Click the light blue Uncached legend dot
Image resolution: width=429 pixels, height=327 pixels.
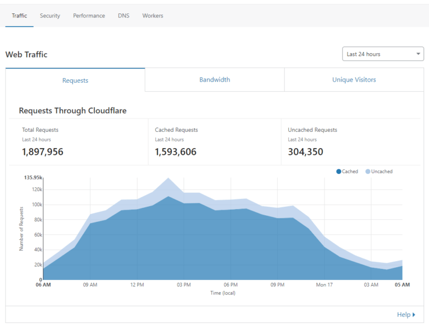pyautogui.click(x=368, y=172)
